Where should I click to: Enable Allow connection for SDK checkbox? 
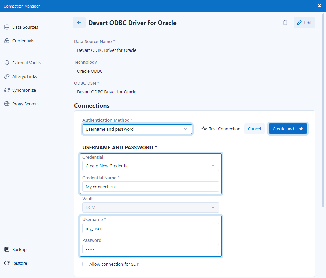click(x=85, y=264)
